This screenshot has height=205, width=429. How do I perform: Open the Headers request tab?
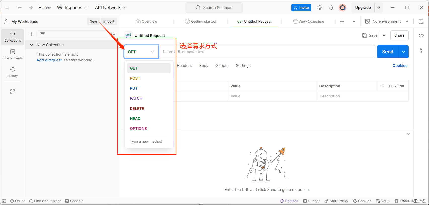click(x=184, y=66)
